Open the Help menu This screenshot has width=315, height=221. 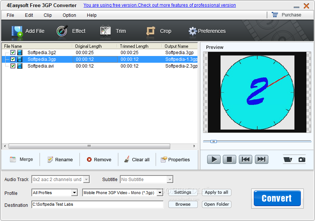click(x=91, y=15)
